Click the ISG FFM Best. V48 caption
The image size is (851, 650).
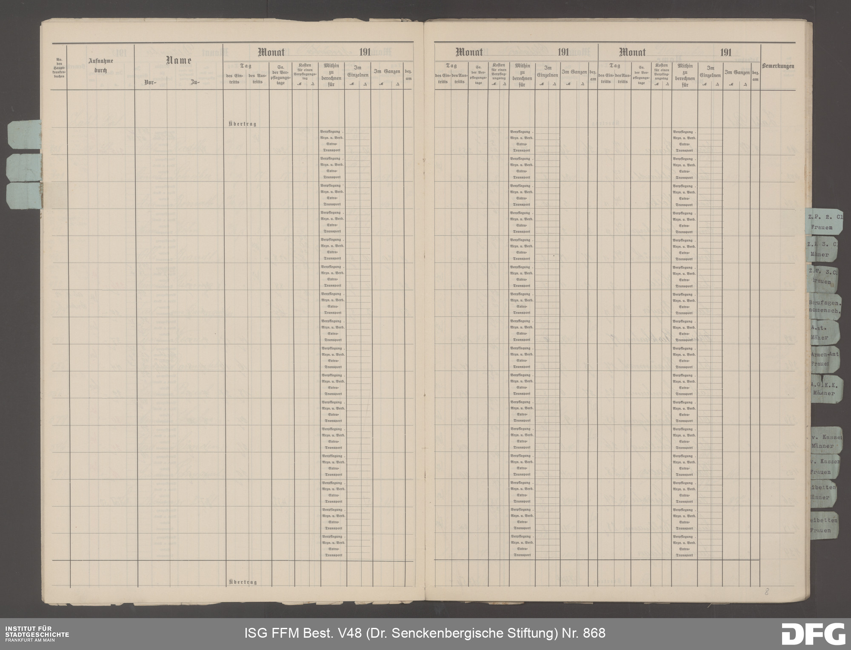coord(425,633)
